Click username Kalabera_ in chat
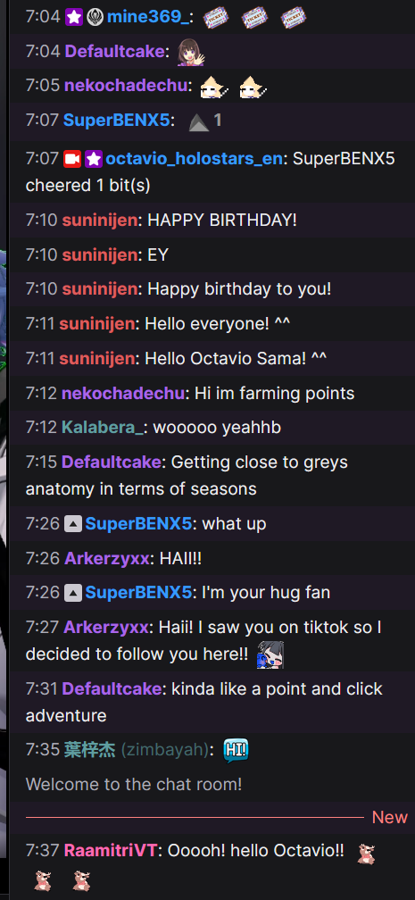The height and width of the screenshot is (900, 415). (103, 427)
